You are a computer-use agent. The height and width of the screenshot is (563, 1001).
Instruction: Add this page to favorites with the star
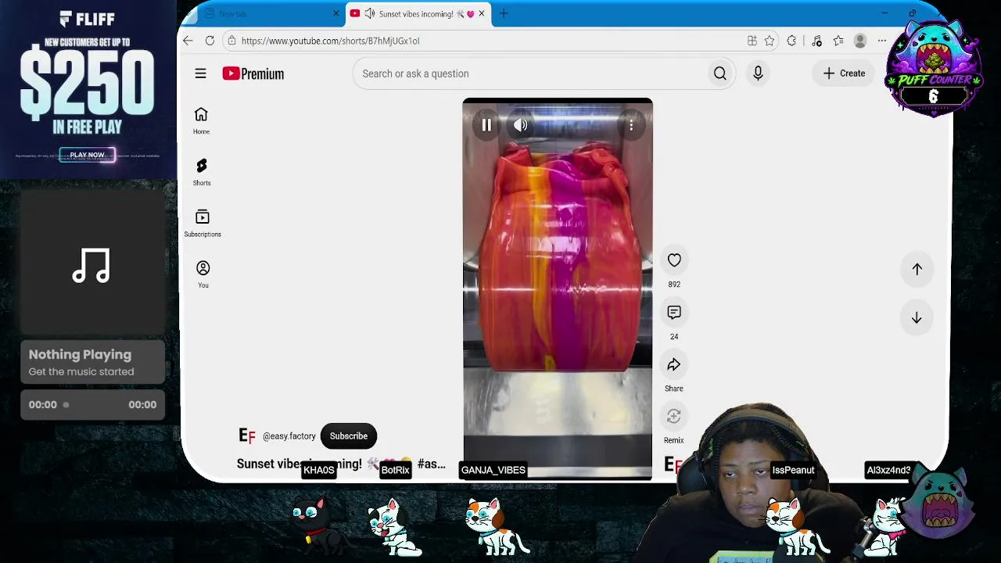[x=770, y=41]
